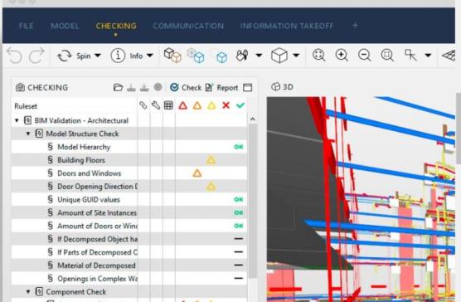Click the section plane grid icon
Screen dimensions: 461x302
(449, 56)
